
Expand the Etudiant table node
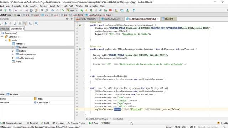pyautogui.click(x=13, y=47)
